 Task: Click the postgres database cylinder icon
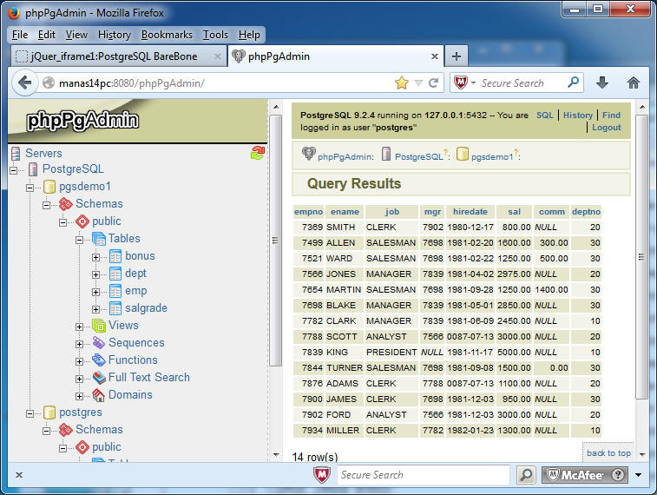[49, 412]
